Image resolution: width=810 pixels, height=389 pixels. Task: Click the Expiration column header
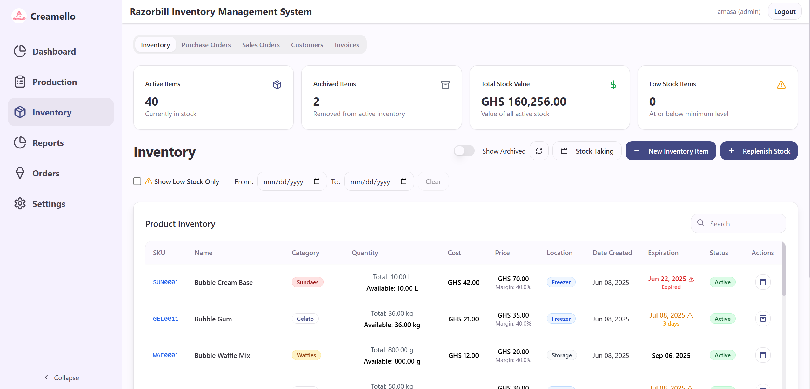pos(663,253)
